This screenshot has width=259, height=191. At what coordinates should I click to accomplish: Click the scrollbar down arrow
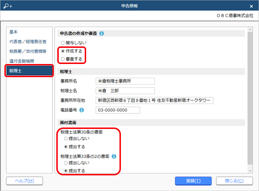pos(250,171)
